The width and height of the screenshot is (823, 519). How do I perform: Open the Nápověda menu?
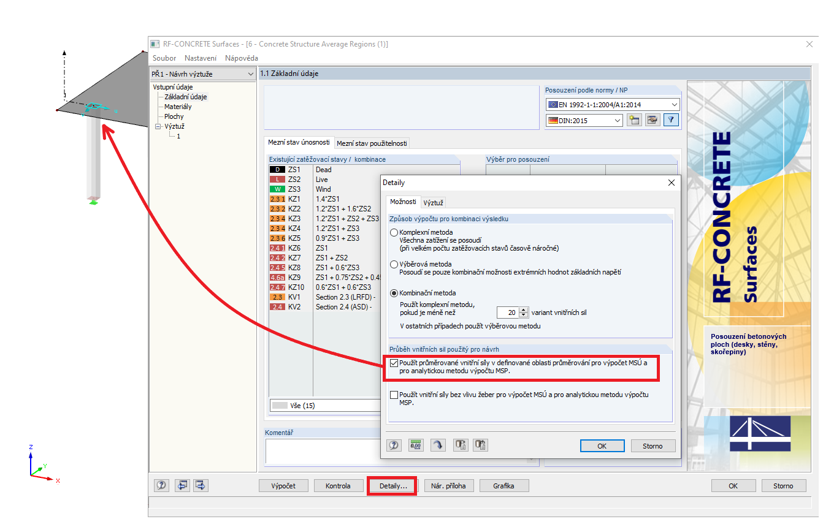[242, 58]
